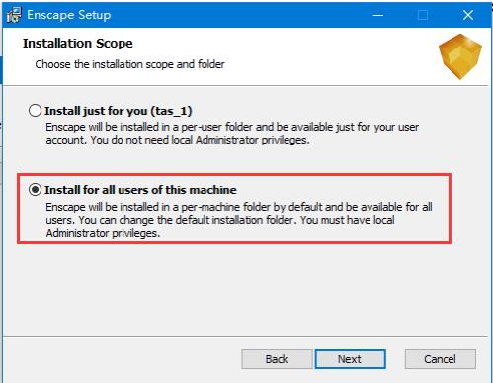Click the 'Install for all users of this machine' label
This screenshot has height=383, width=493.
140,190
